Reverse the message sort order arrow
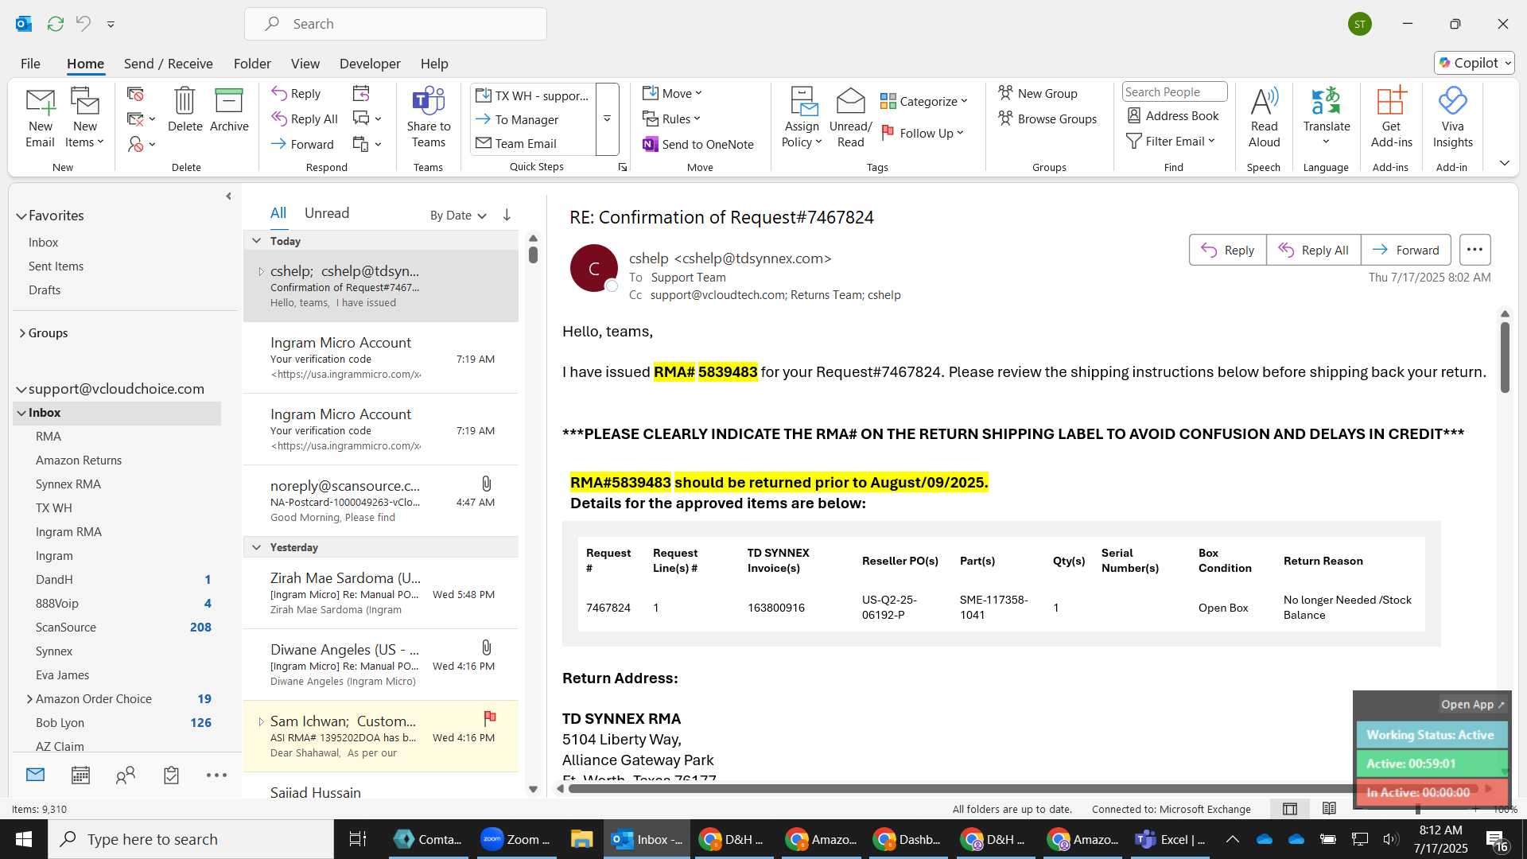The height and width of the screenshot is (859, 1527). (x=507, y=215)
